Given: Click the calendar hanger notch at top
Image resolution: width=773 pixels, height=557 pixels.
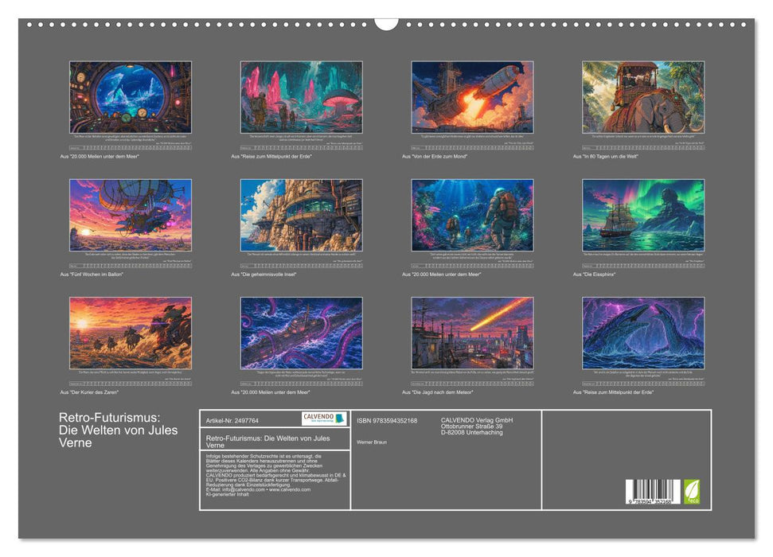Looking at the screenshot, I should pyautogui.click(x=386, y=24).
